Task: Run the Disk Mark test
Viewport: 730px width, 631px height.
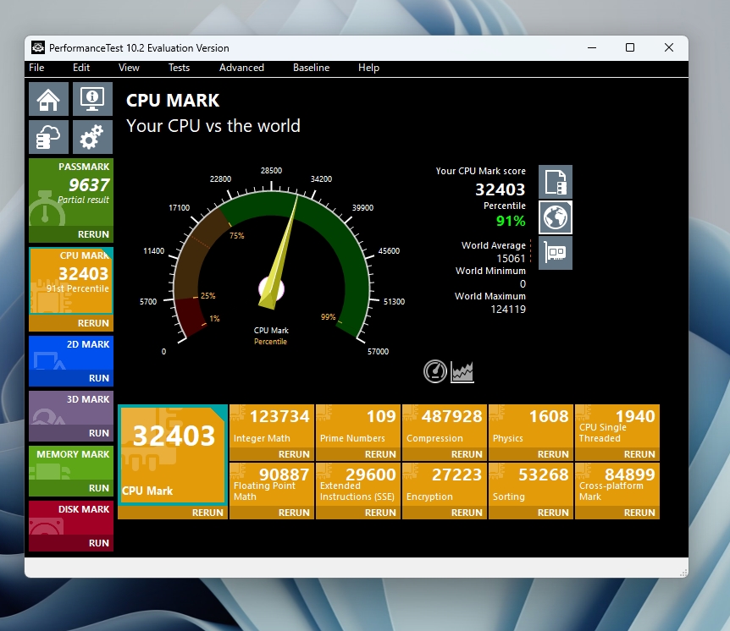Action: [71, 543]
